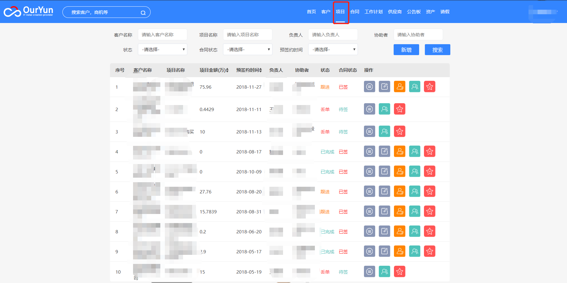Click red star icon in row 9

click(x=430, y=251)
